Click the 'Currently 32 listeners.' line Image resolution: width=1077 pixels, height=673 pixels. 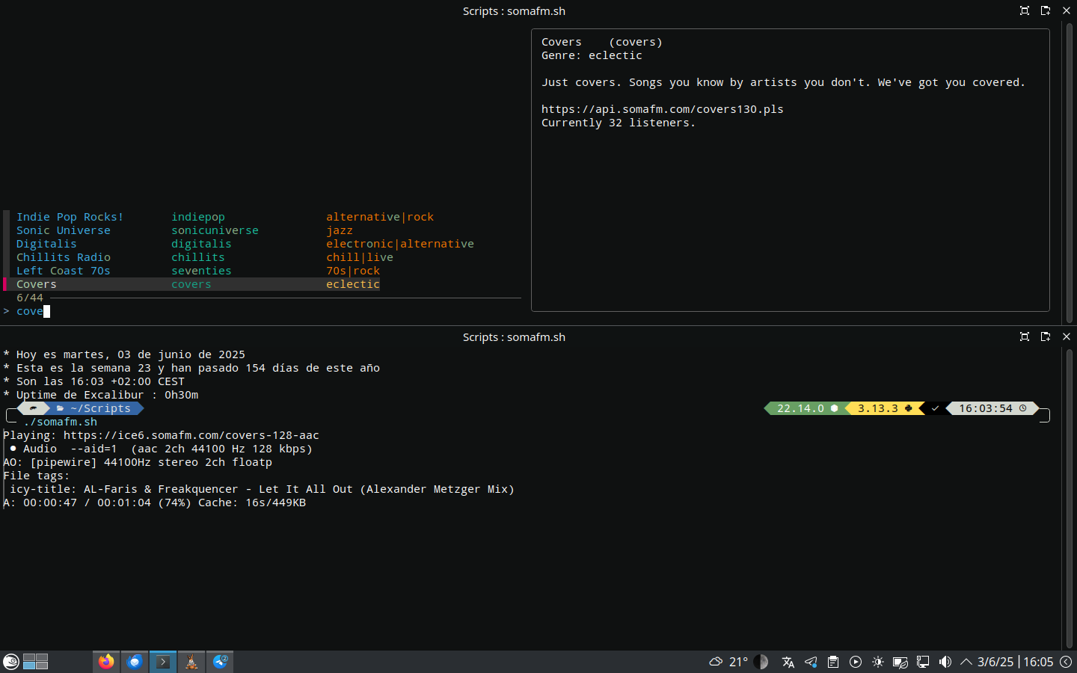619,123
